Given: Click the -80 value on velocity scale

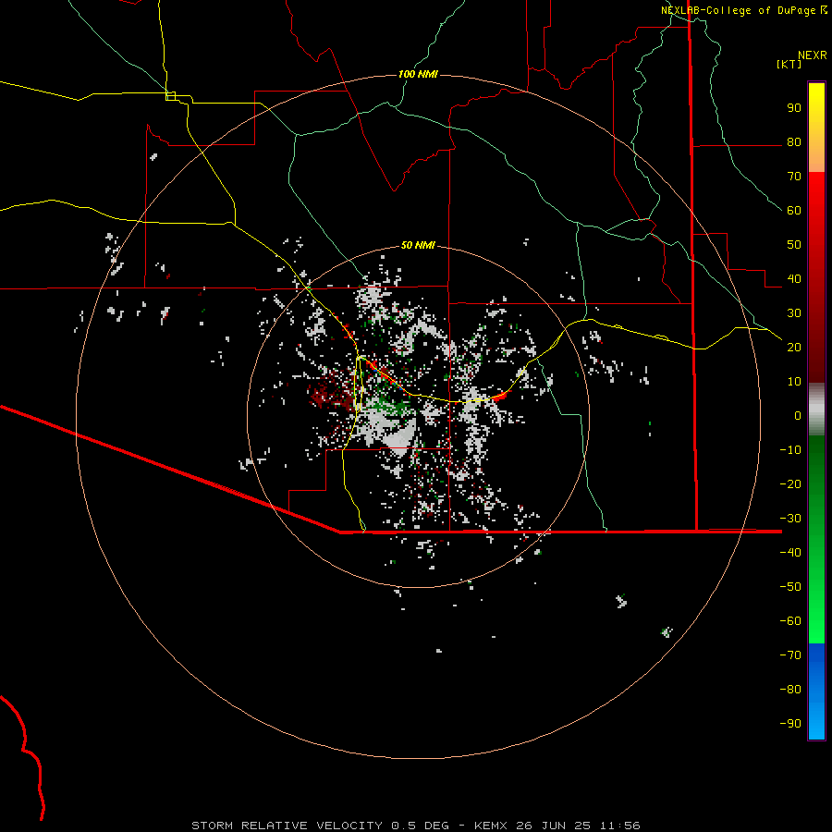Looking at the screenshot, I should tap(790, 690).
